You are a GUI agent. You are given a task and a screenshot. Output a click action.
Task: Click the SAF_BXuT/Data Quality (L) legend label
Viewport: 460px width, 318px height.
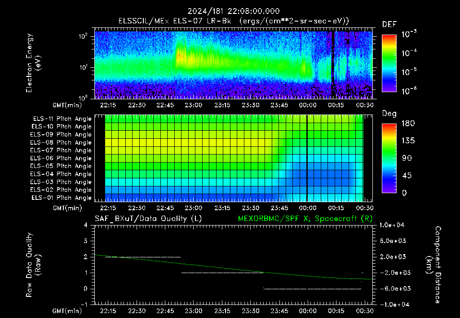tap(148, 219)
